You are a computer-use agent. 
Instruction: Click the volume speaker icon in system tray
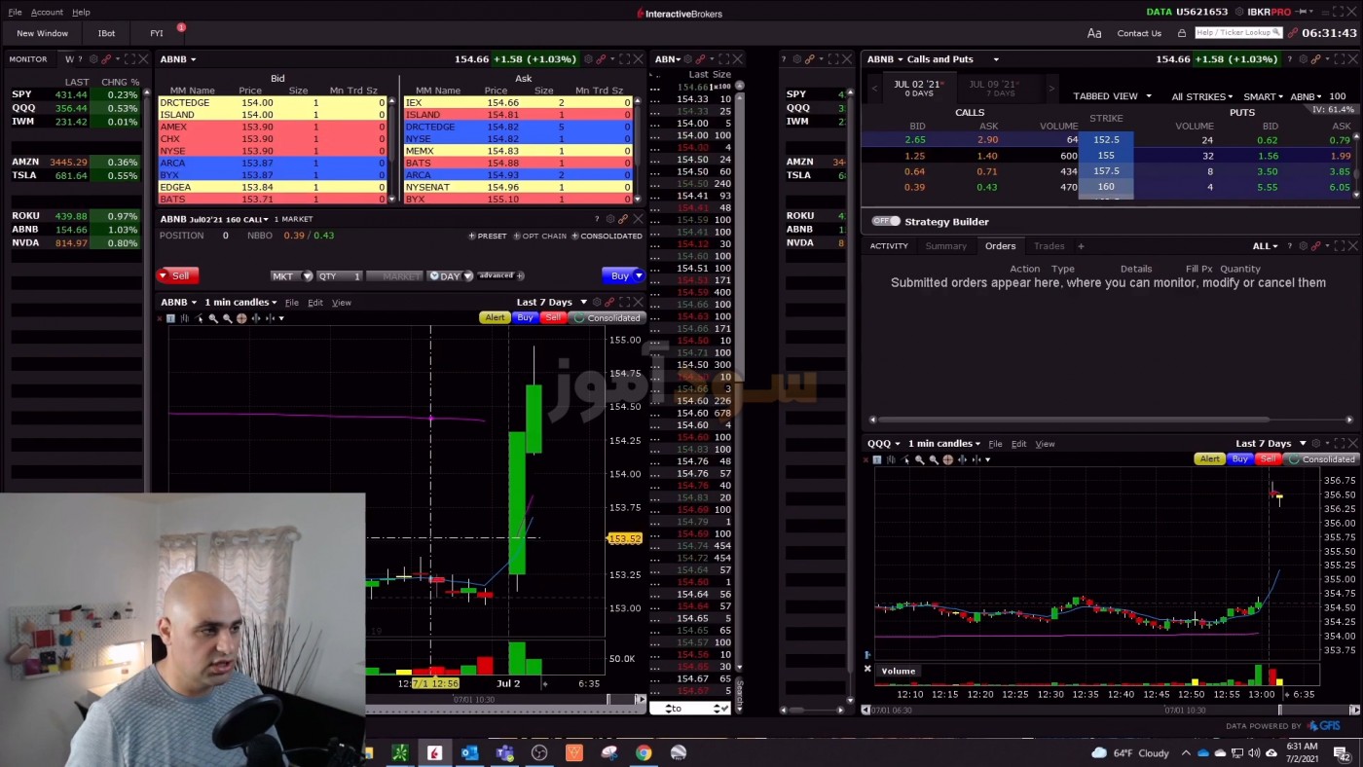coord(1254,753)
